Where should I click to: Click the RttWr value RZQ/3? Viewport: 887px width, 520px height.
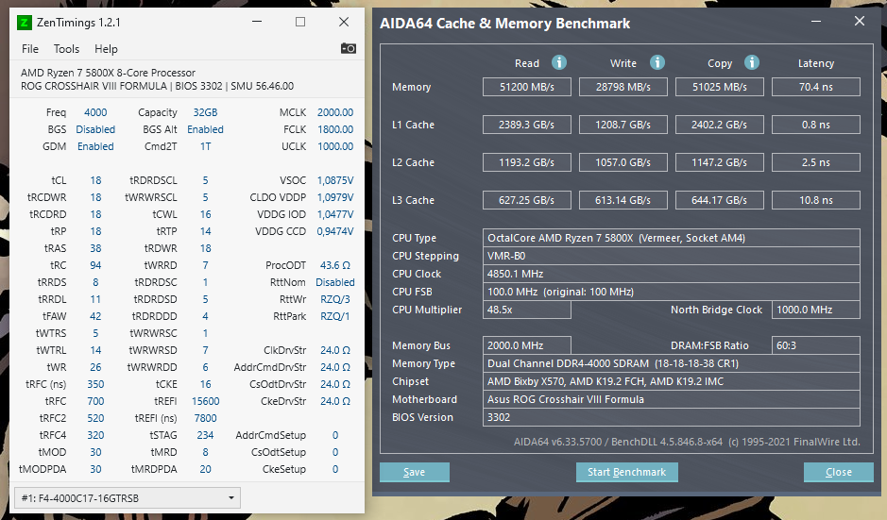[x=335, y=299]
